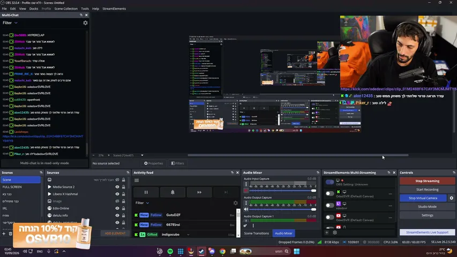457x257 pixels.
Task: Mute Audio Output Capture speaker
Action: coord(246,209)
